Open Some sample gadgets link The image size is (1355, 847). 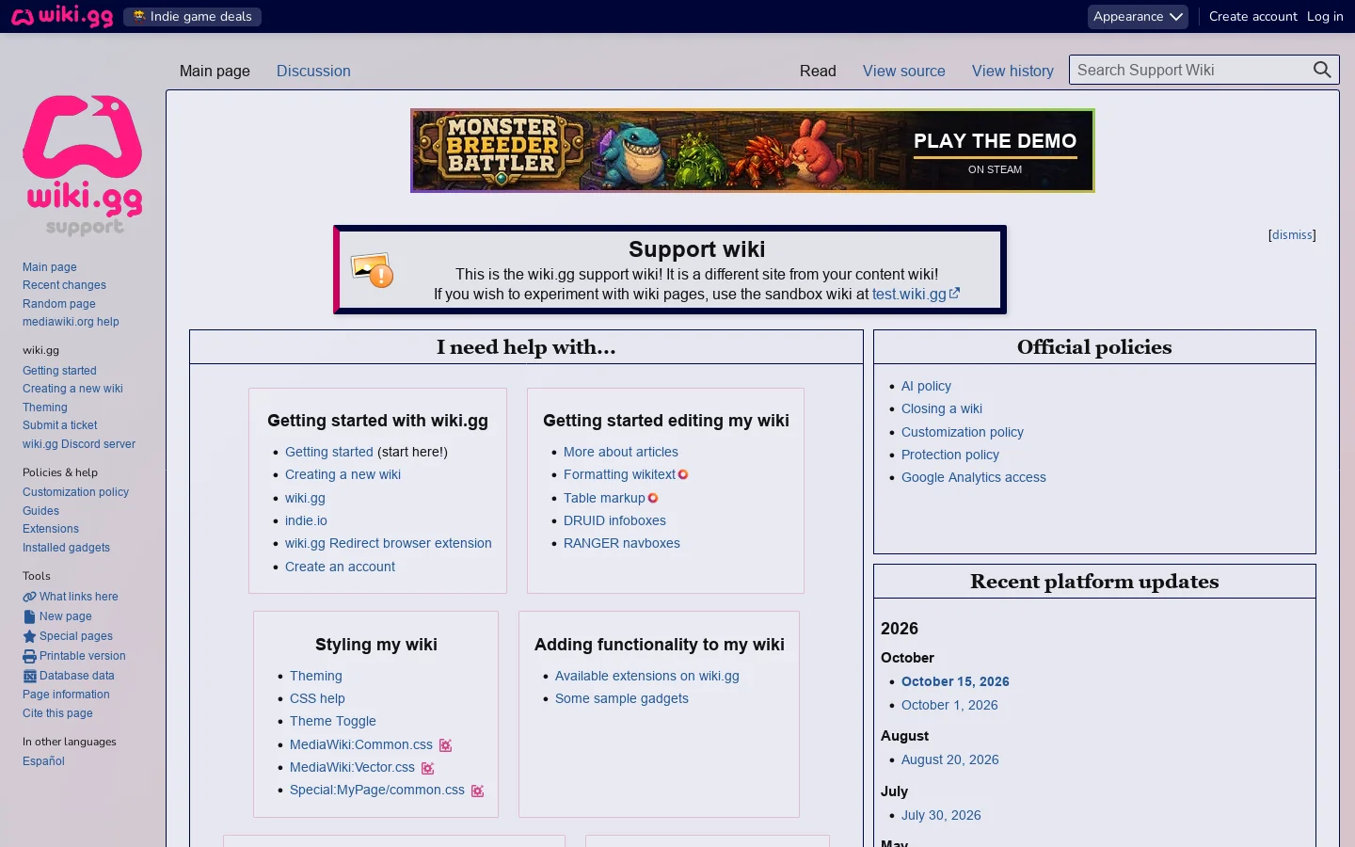(x=622, y=698)
